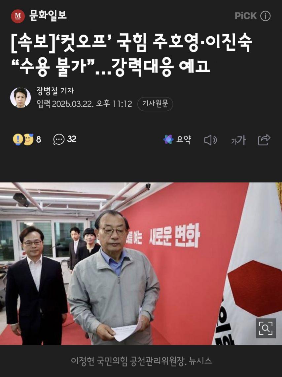Image resolution: width=282 pixels, height=377 pixels.
Task: Open comments via the speech bubble icon
Action: (59, 139)
